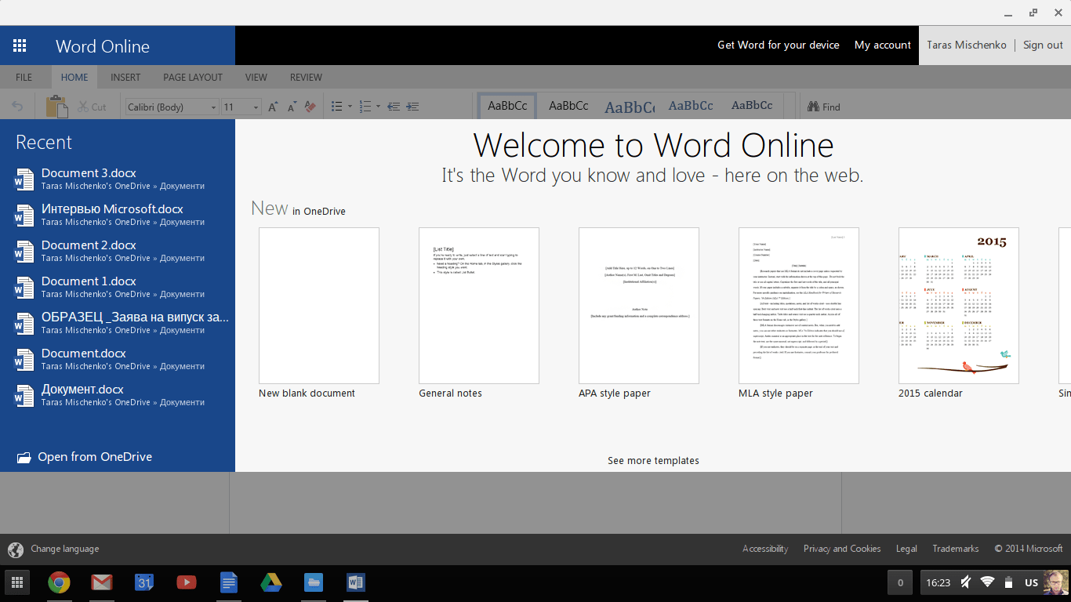Click the increase indent icon
This screenshot has width=1071, height=602.
pos(412,107)
